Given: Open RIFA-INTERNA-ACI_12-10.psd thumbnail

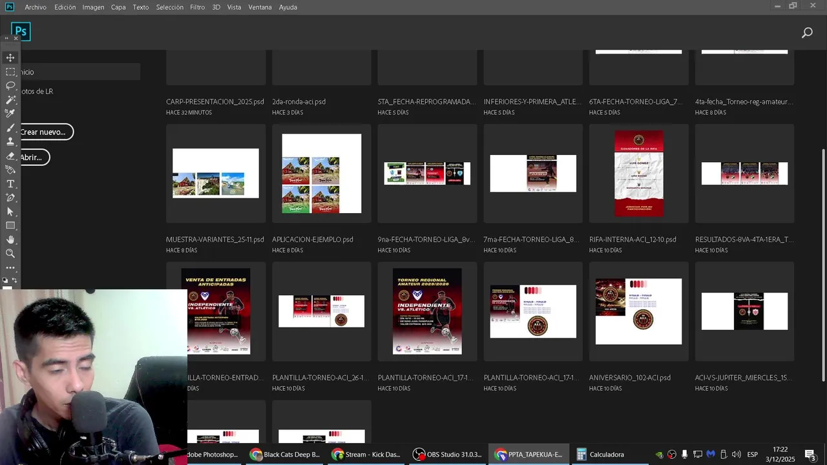Looking at the screenshot, I should (639, 173).
